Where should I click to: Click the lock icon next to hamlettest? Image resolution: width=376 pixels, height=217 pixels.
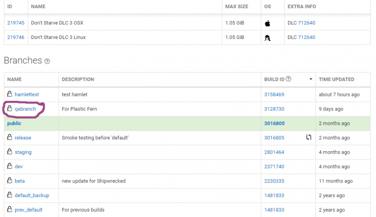tap(10, 94)
